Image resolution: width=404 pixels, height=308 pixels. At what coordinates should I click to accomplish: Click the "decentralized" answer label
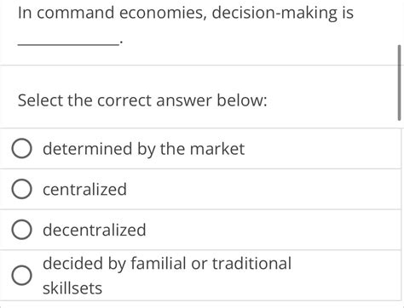(x=95, y=230)
